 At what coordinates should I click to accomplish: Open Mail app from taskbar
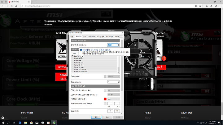pos(37,123)
